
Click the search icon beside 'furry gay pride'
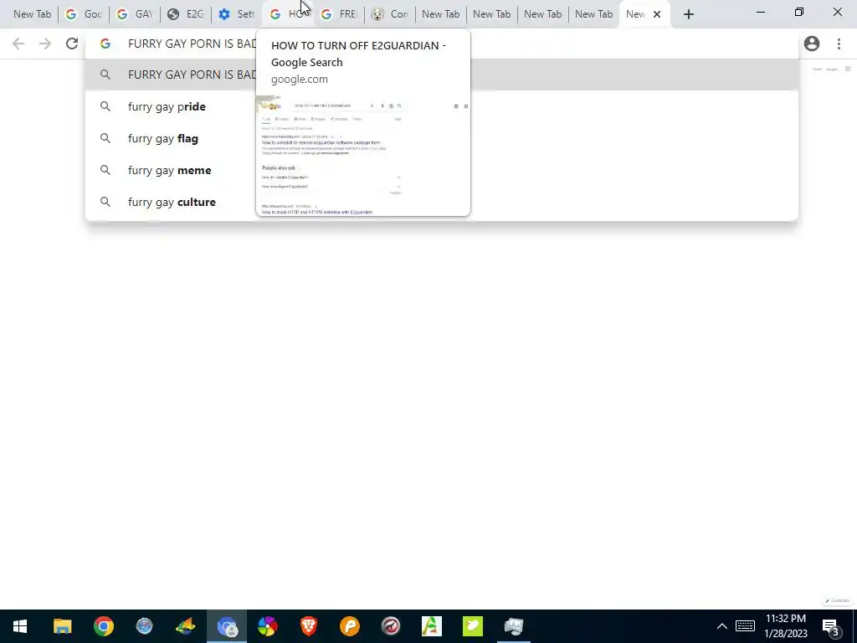105,106
